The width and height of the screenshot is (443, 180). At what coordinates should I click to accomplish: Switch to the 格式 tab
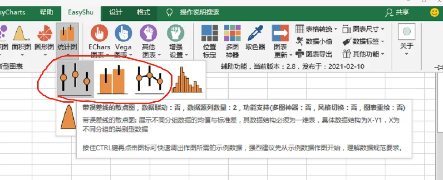[x=143, y=12]
